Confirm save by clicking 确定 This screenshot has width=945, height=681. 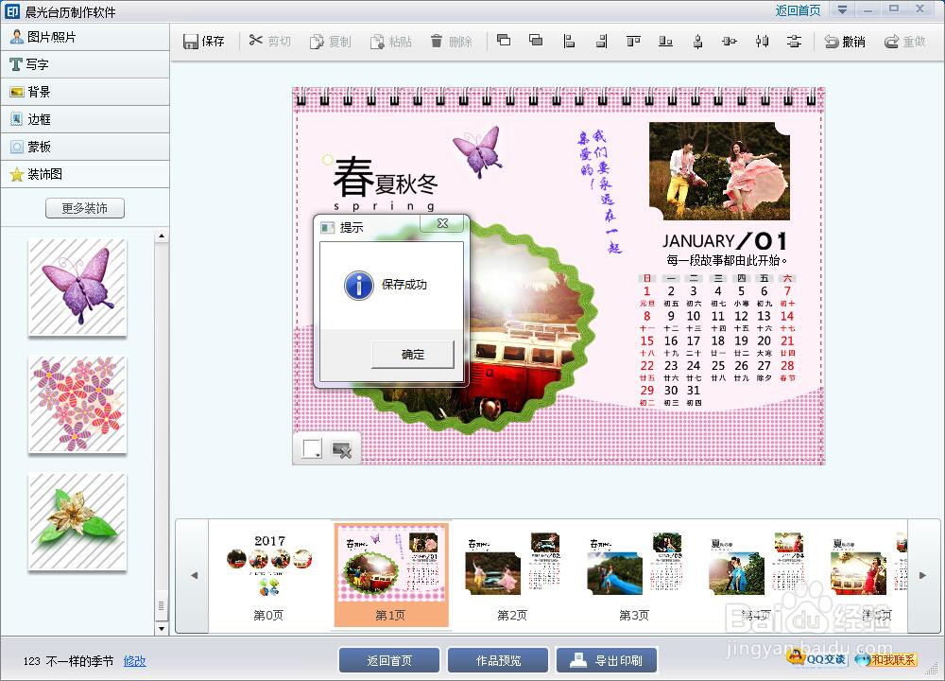(412, 355)
